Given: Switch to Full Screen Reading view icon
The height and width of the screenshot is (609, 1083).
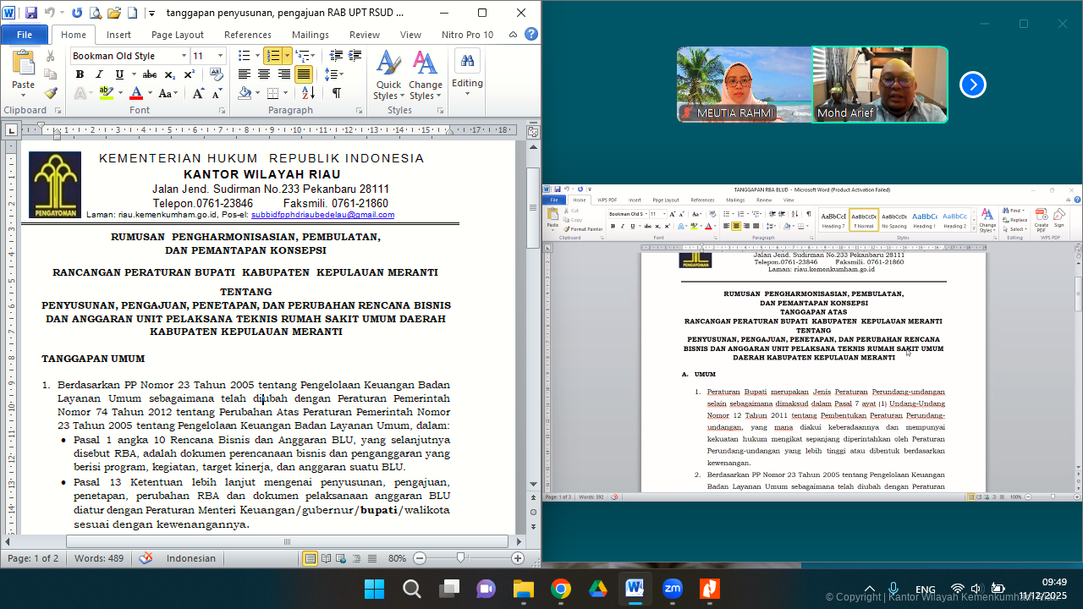Looking at the screenshot, I should (326, 558).
